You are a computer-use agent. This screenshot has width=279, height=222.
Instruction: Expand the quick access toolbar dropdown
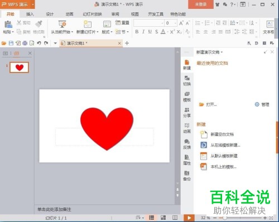click(x=55, y=44)
